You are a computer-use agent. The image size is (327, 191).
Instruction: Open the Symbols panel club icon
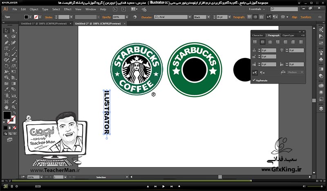pyautogui.click(x=321, y=59)
